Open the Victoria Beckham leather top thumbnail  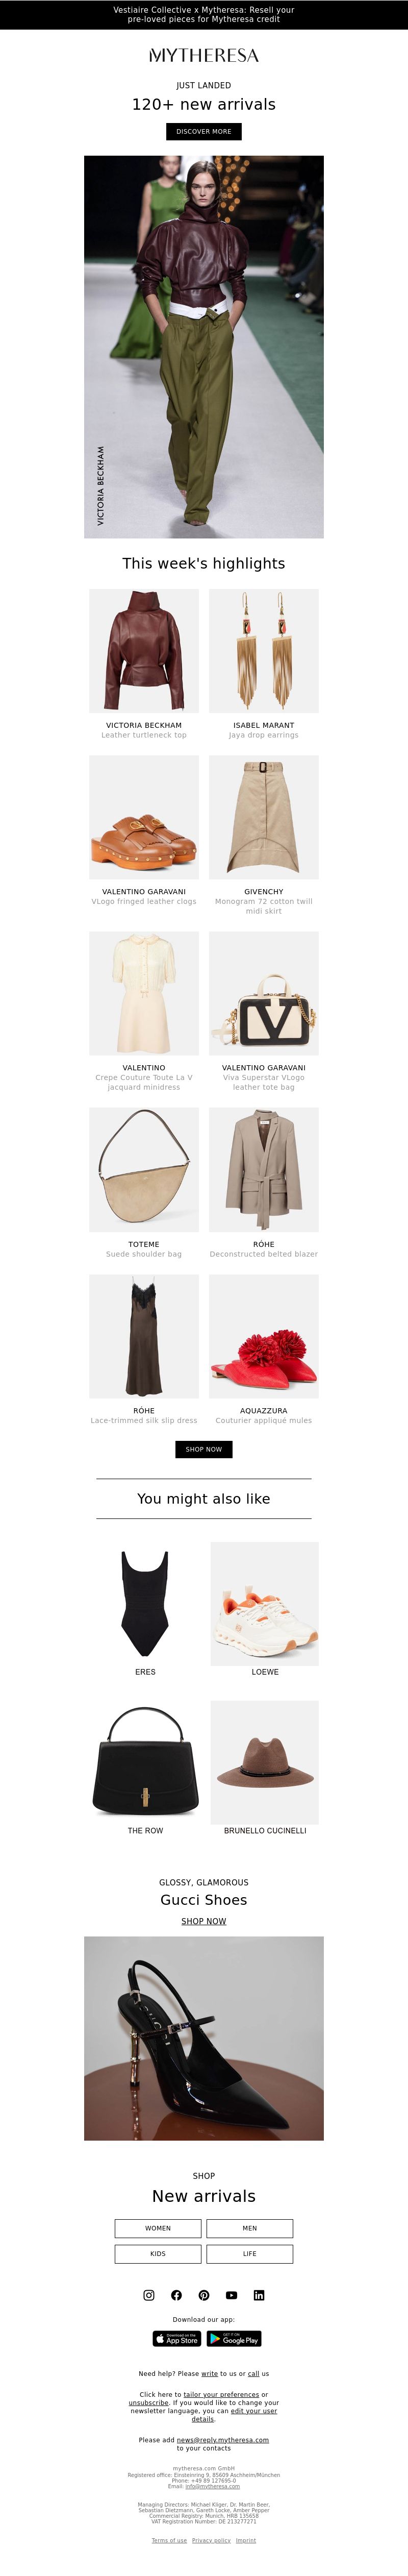[x=144, y=651]
